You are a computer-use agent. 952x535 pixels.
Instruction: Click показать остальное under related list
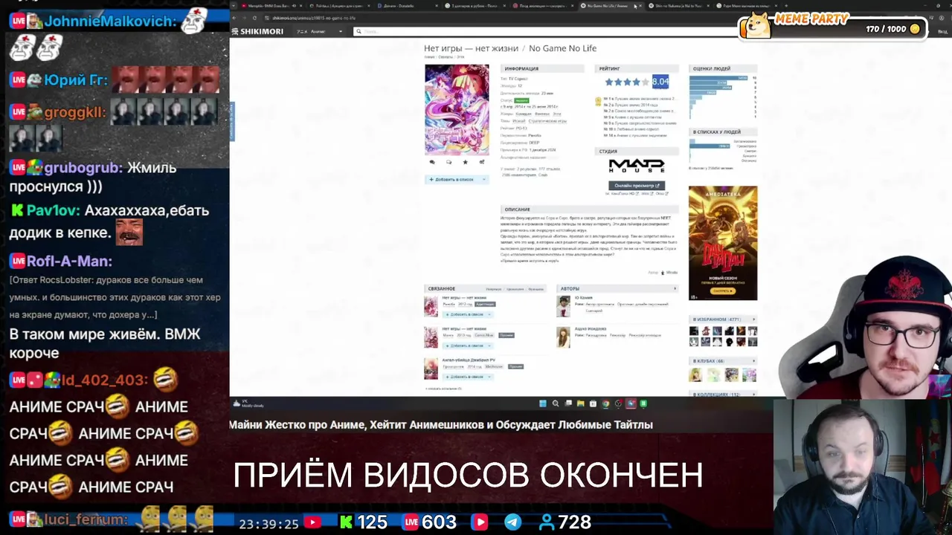[x=443, y=388]
